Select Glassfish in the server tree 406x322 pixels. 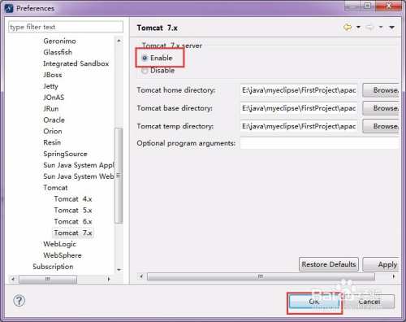click(x=58, y=52)
